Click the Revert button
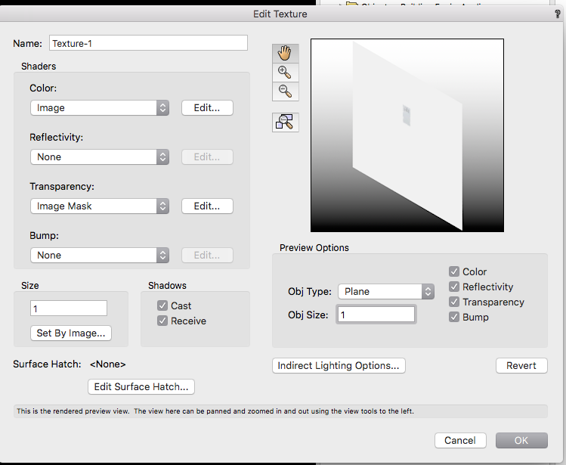Viewport: 566px width, 465px height. [x=521, y=366]
